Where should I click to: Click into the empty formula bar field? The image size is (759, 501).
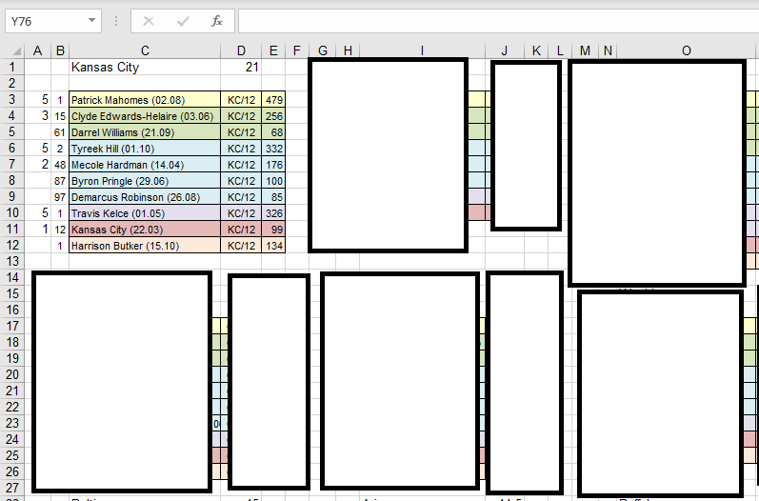point(495,20)
